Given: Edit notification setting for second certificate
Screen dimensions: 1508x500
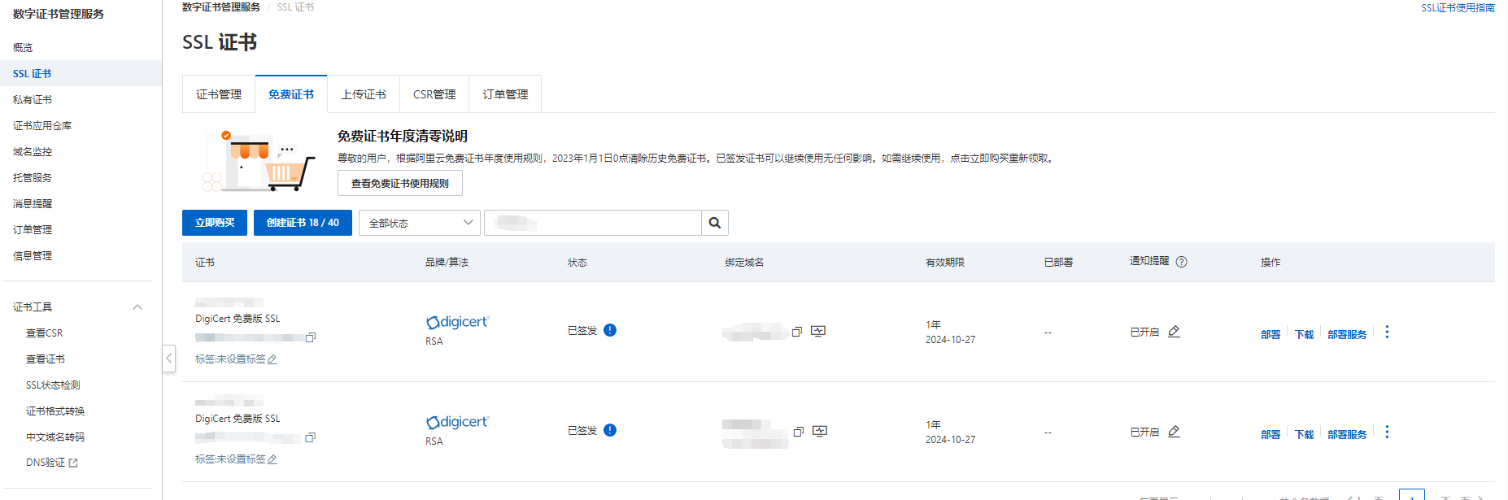Looking at the screenshot, I should pos(1174,432).
